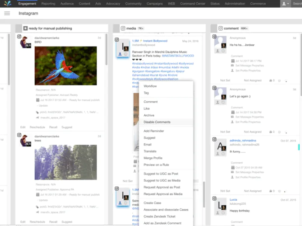Image resolution: width=302 pixels, height=226 pixels.
Task: Open the Audience menu
Action: tap(67, 4)
